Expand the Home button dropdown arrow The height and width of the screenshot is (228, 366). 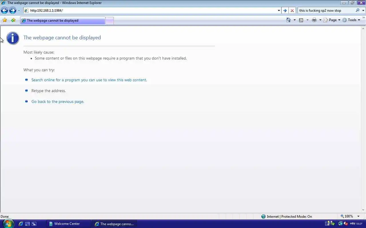pos(295,20)
